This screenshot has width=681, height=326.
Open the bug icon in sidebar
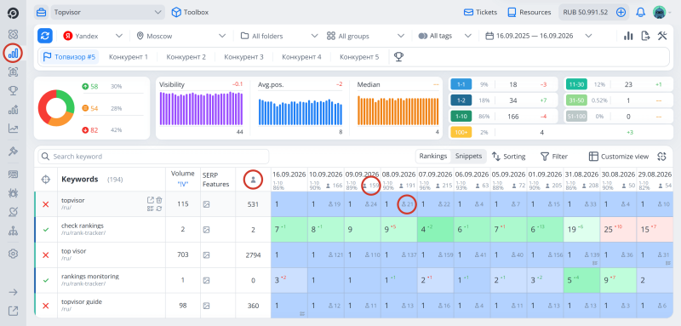(x=13, y=192)
